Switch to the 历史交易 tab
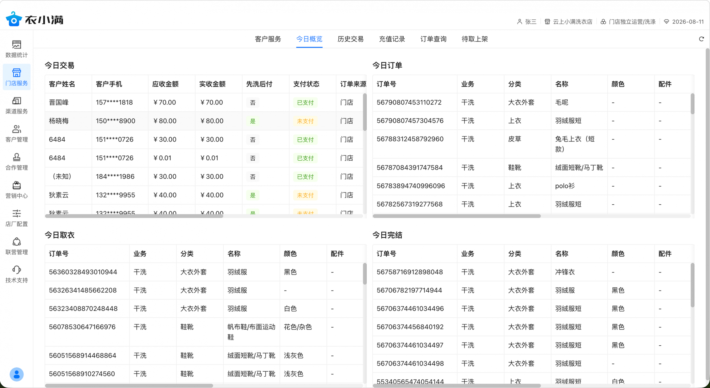710x388 pixels. tap(350, 39)
